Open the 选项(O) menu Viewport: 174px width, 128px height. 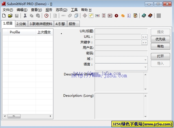click(x=62, y=10)
